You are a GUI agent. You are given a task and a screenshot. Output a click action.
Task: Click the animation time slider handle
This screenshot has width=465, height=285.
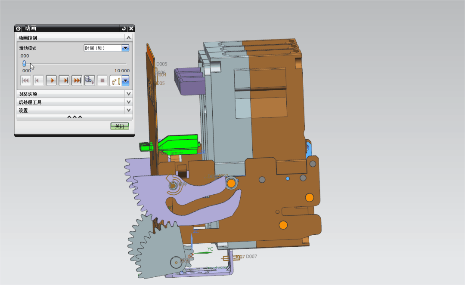pos(24,63)
